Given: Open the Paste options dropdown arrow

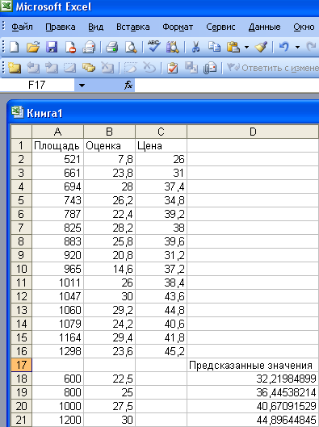Looking at the screenshot, I should click(x=246, y=48).
